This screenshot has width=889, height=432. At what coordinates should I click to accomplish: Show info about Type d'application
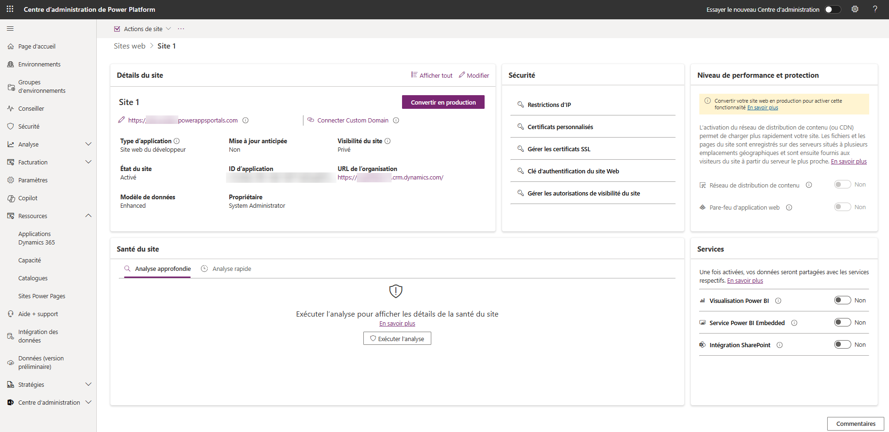(176, 141)
